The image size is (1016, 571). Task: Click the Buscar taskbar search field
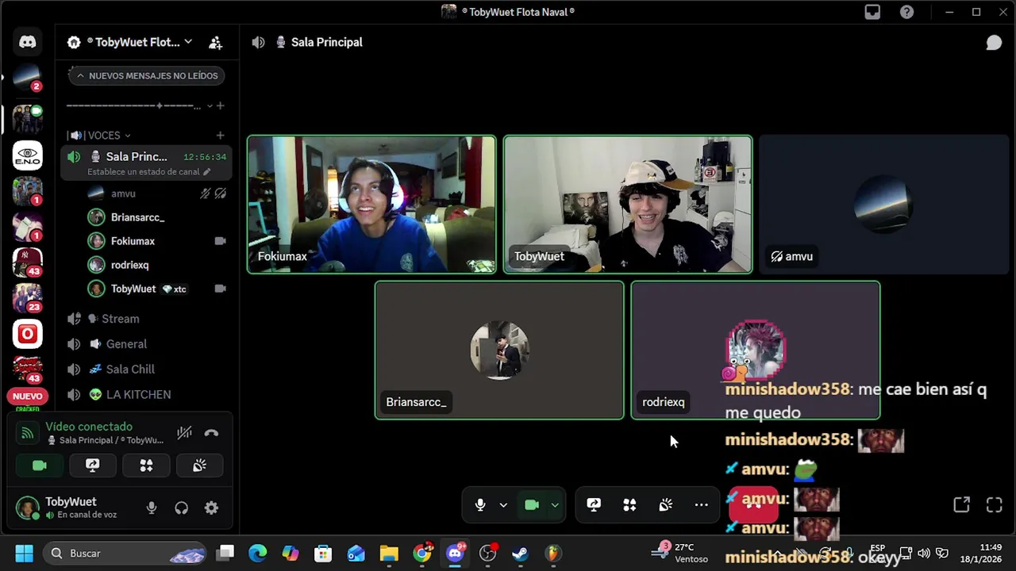pos(125,554)
